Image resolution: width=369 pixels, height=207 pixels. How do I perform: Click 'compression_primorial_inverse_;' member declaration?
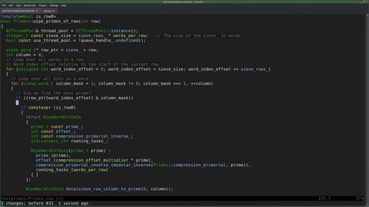click(95, 136)
